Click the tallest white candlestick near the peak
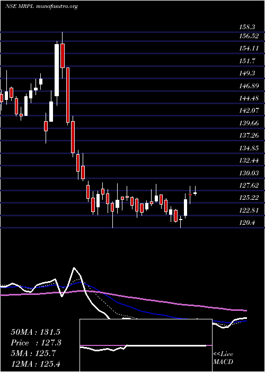 (x=57, y=70)
